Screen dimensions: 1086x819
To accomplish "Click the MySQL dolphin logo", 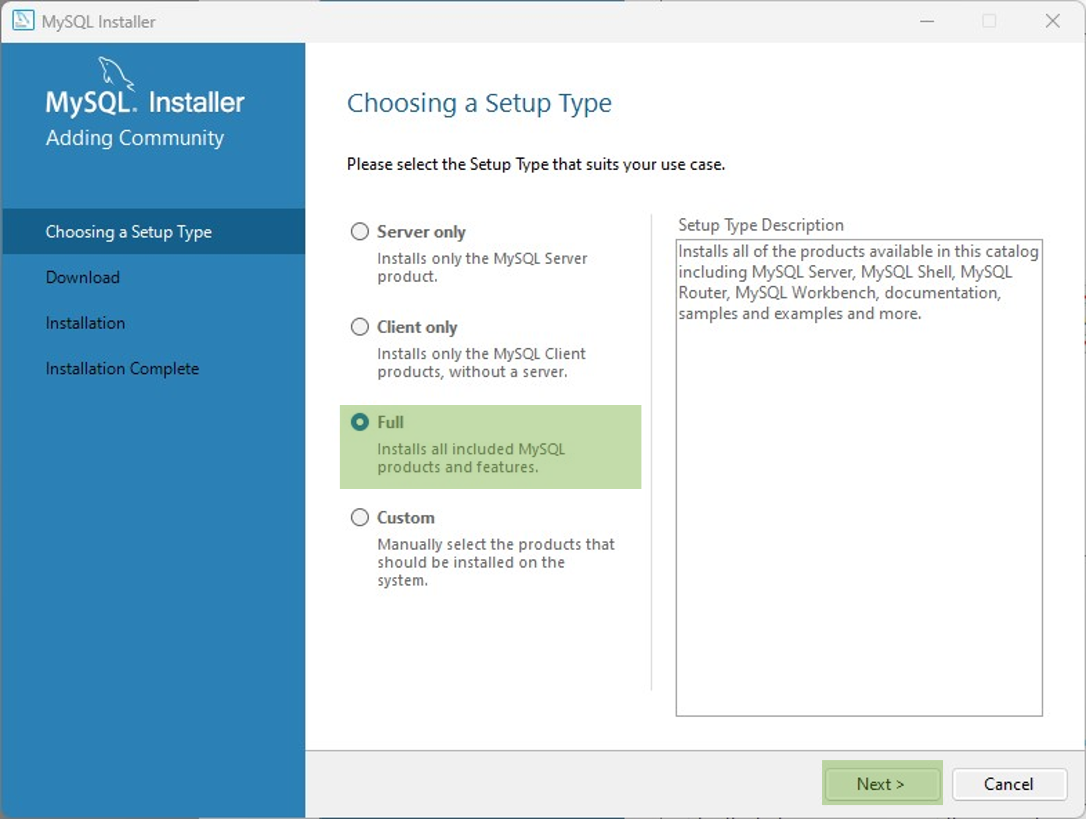I will (x=116, y=74).
